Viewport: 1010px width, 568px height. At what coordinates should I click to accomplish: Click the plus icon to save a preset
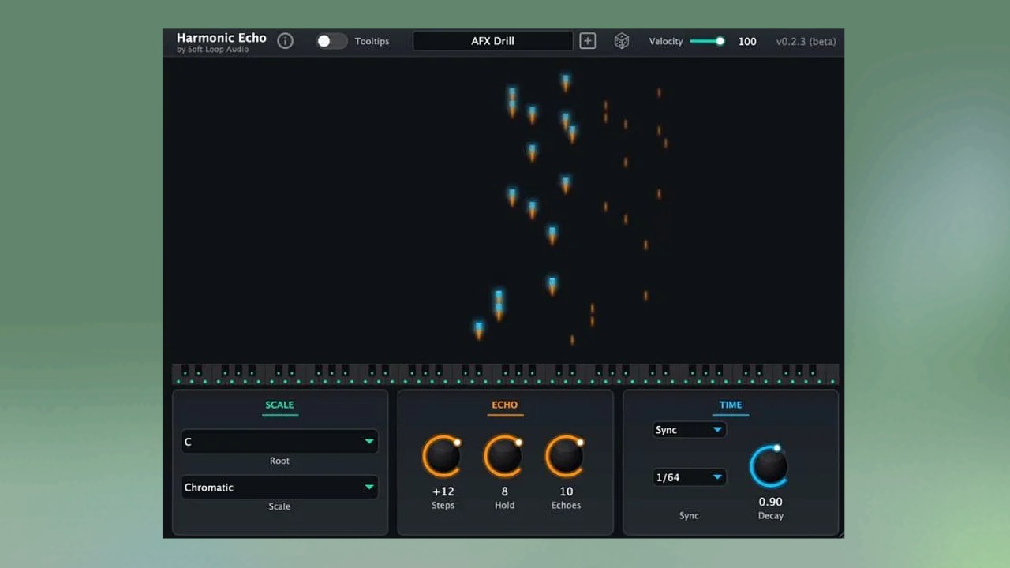click(587, 40)
